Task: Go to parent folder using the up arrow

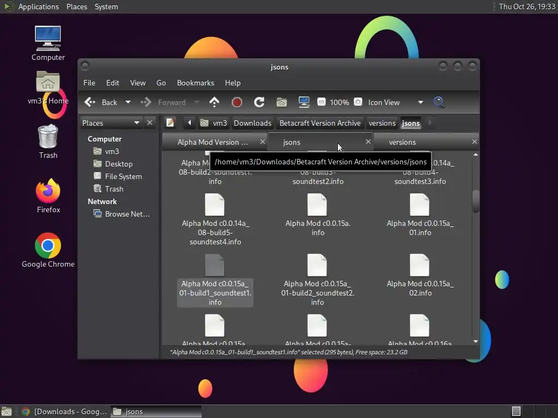Action: [214, 102]
